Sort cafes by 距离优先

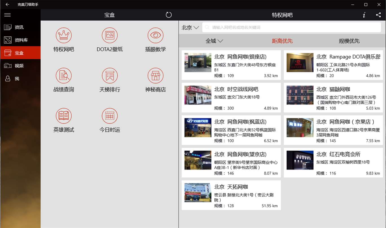[282, 41]
